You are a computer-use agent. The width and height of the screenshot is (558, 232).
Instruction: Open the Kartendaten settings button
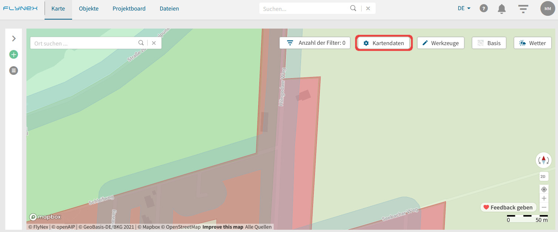click(384, 43)
